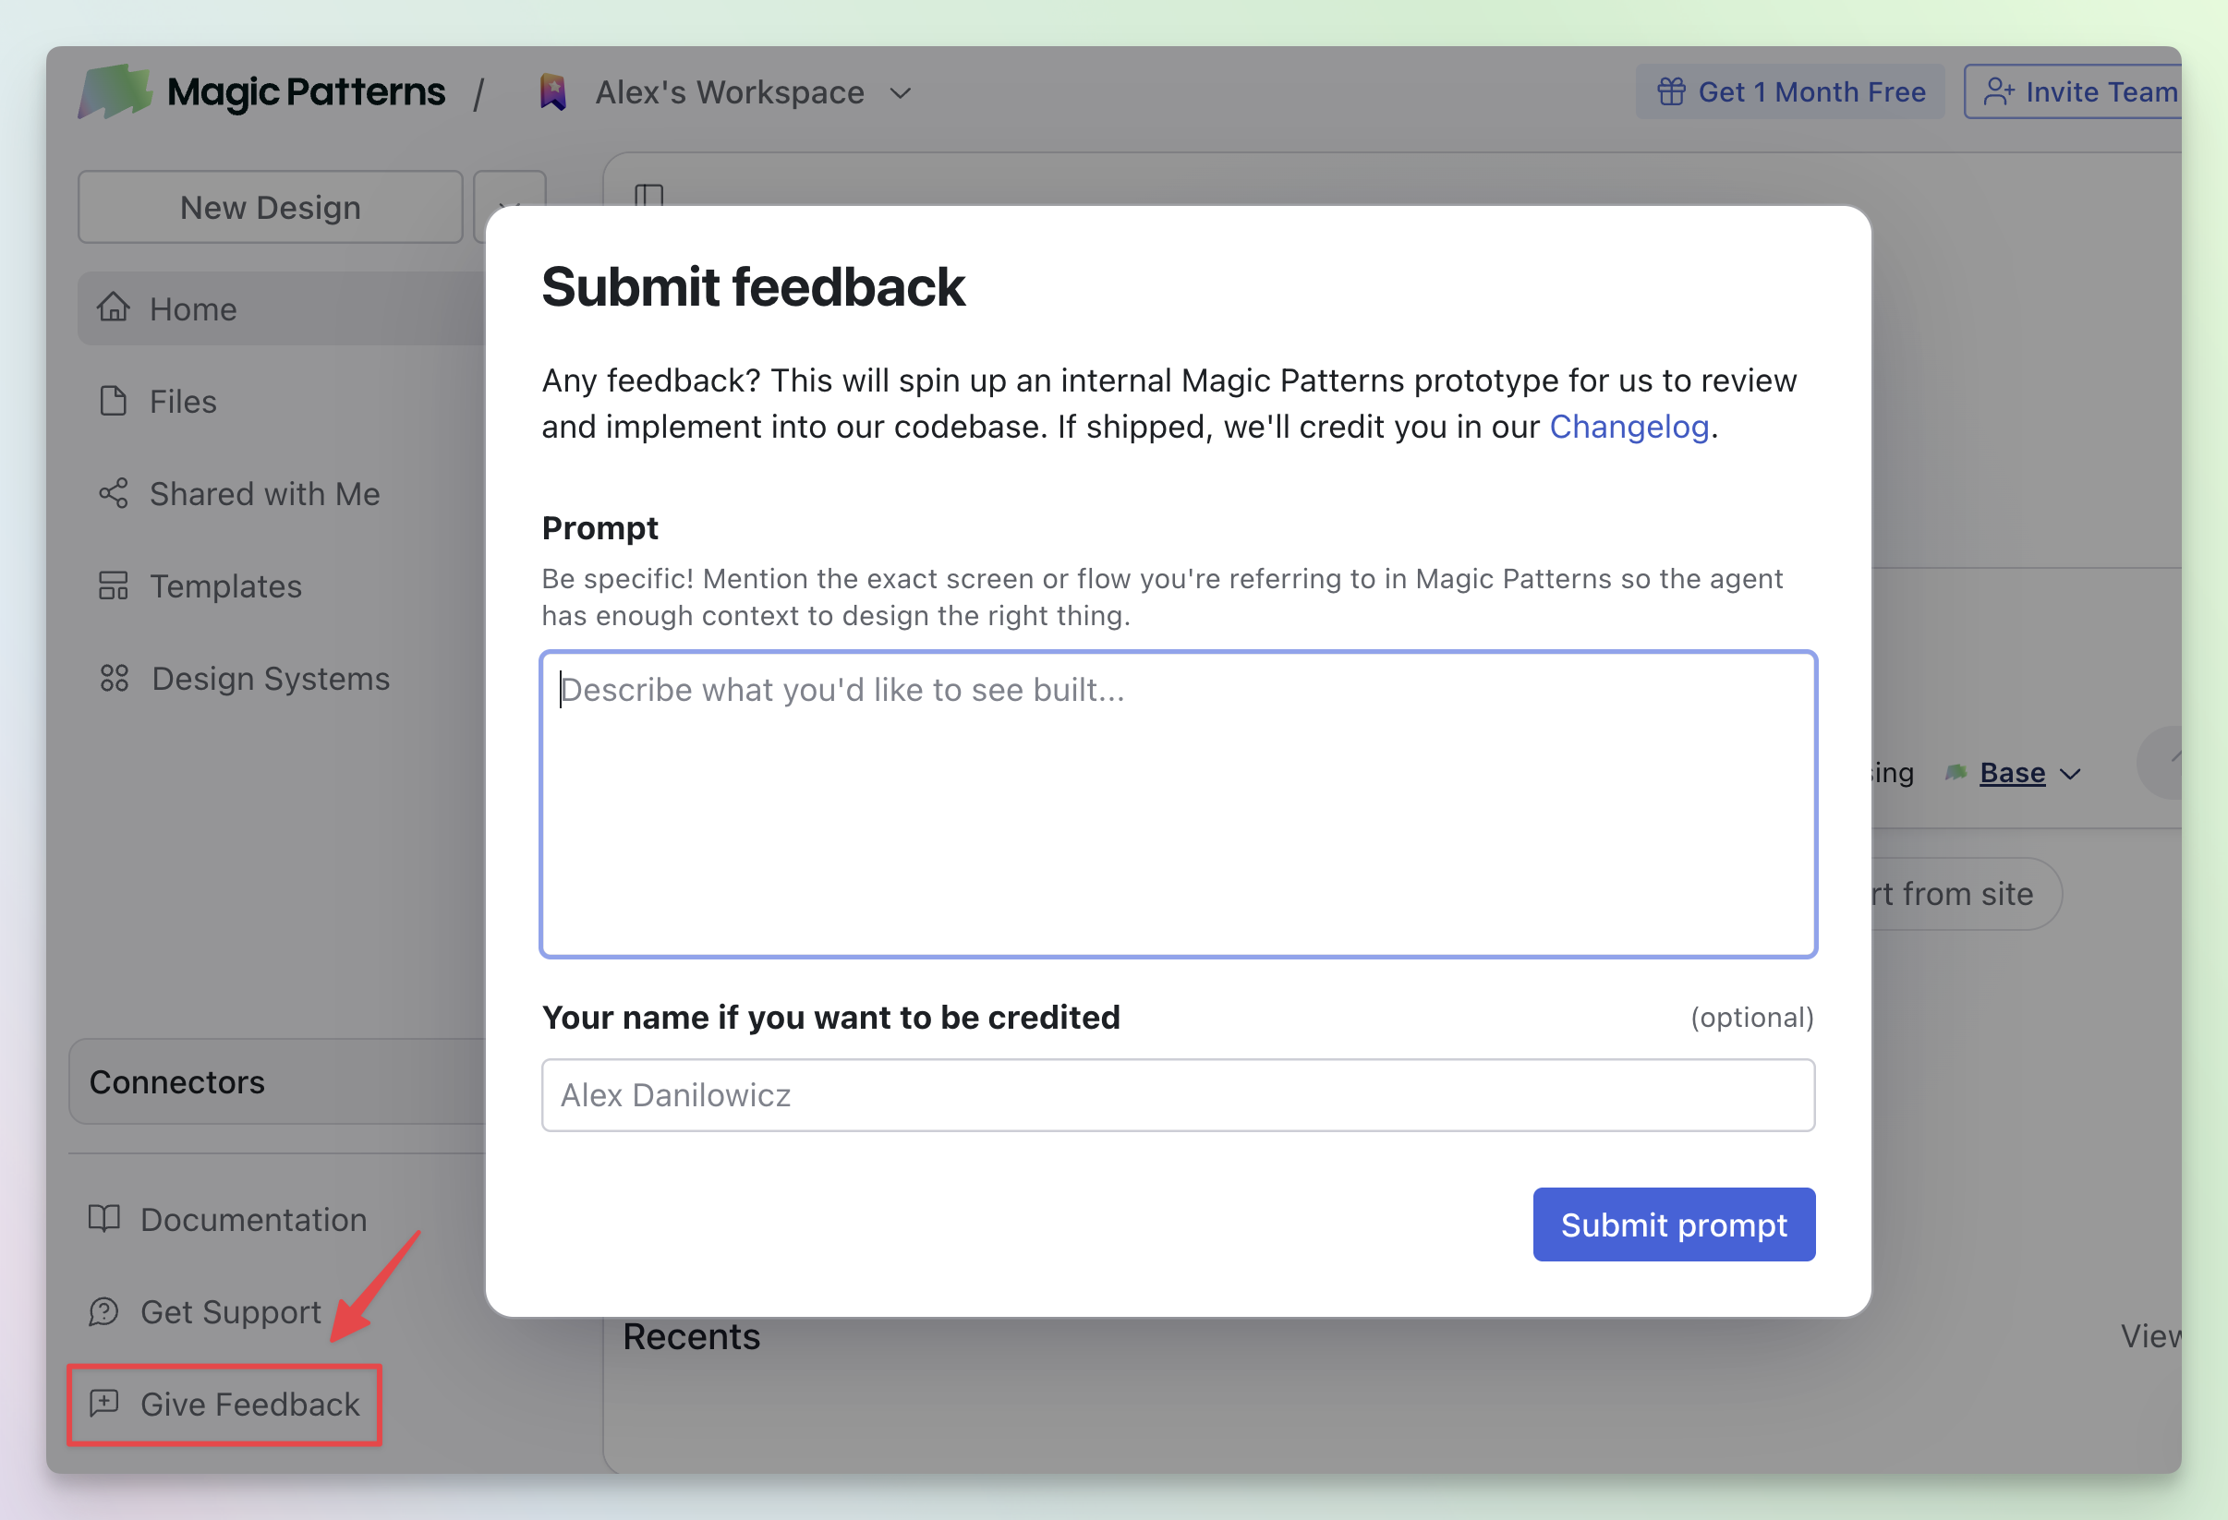The height and width of the screenshot is (1520, 2228).
Task: Select the Templates grid icon
Action: pyautogui.click(x=113, y=585)
